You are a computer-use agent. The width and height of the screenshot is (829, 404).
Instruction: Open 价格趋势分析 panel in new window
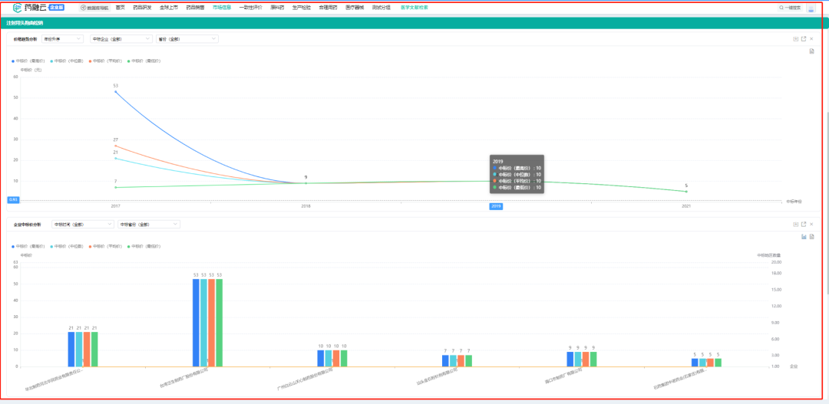(804, 39)
